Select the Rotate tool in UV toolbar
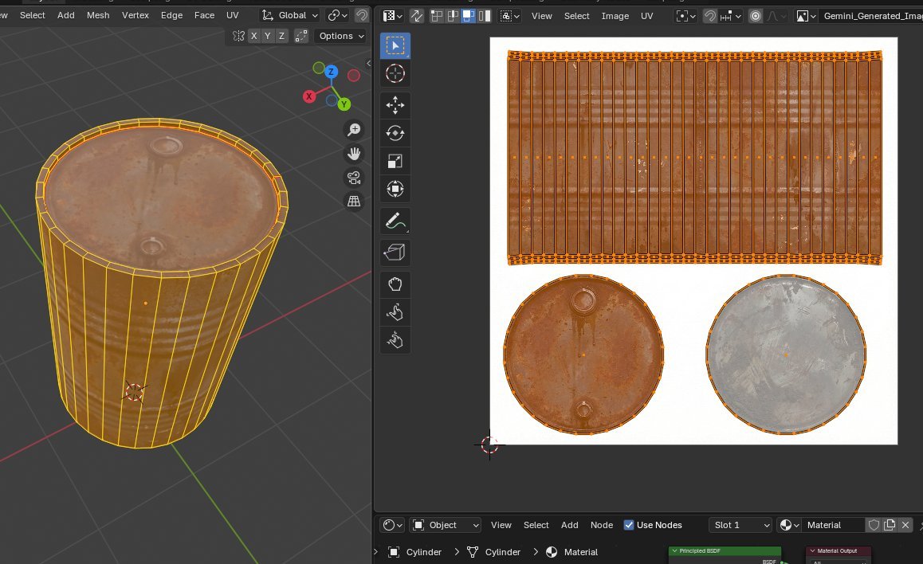Screen dimensions: 923x564 [x=395, y=133]
